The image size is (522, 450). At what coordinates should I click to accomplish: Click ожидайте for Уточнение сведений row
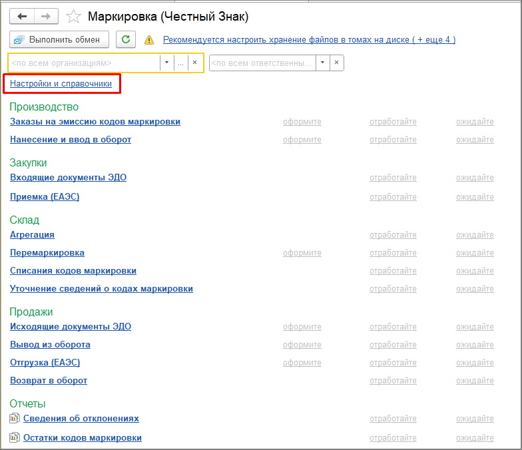pos(475,289)
